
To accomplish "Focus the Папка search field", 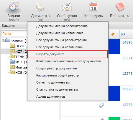I will [14, 34].
